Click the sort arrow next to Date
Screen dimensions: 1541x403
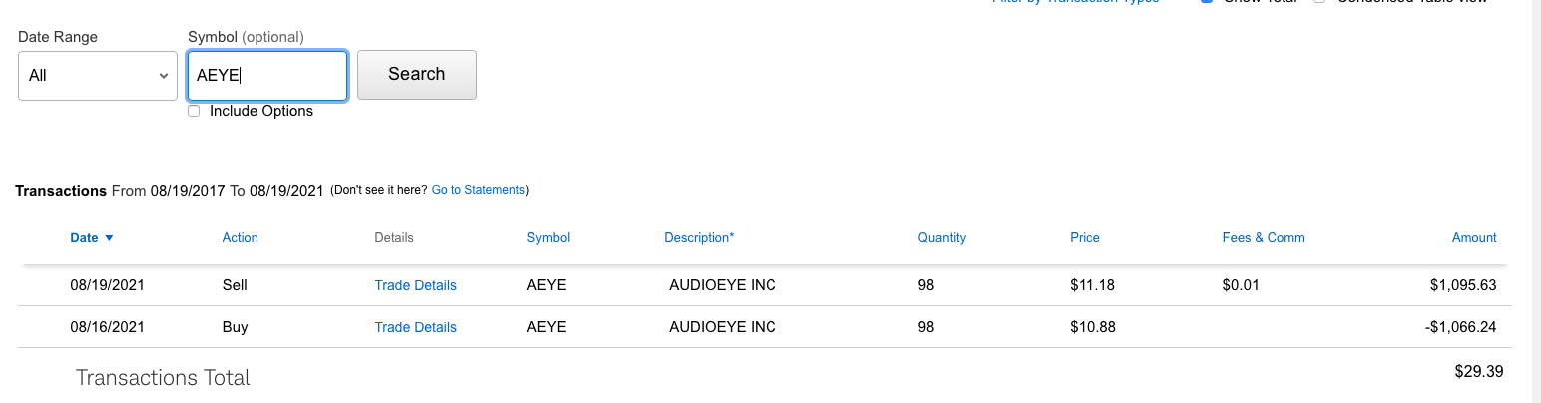pos(109,238)
